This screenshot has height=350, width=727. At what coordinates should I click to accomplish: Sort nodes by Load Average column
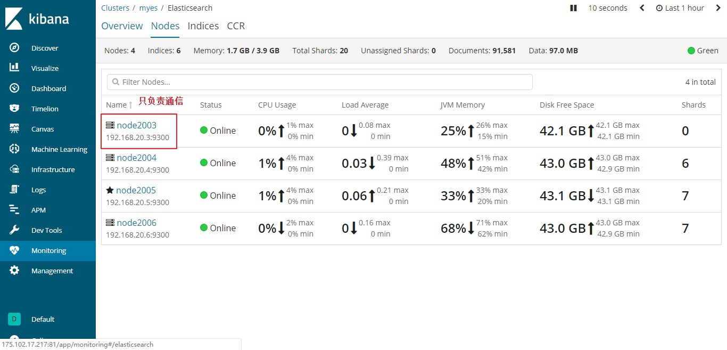pyautogui.click(x=365, y=105)
